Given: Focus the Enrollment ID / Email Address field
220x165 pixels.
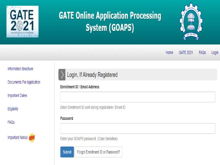Looking at the screenshot, I should tap(137, 97).
